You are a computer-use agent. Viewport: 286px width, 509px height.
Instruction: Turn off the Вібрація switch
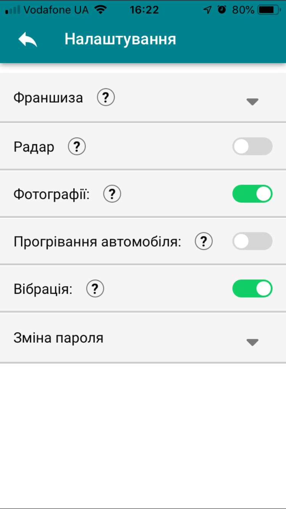tap(252, 289)
